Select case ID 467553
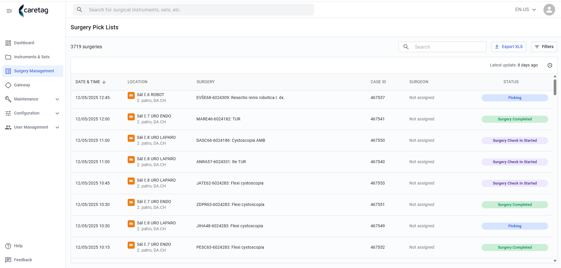 (x=378, y=183)
